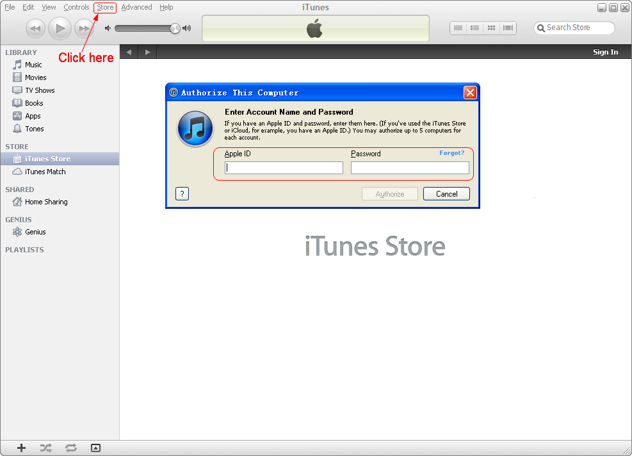This screenshot has height=456, width=632.
Task: Open the Store menu
Action: pyautogui.click(x=105, y=7)
